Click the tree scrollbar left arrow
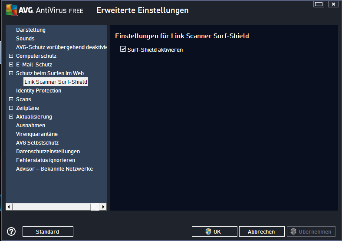 click(9, 207)
